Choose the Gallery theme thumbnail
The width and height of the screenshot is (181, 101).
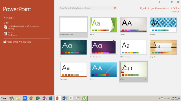click(133, 25)
